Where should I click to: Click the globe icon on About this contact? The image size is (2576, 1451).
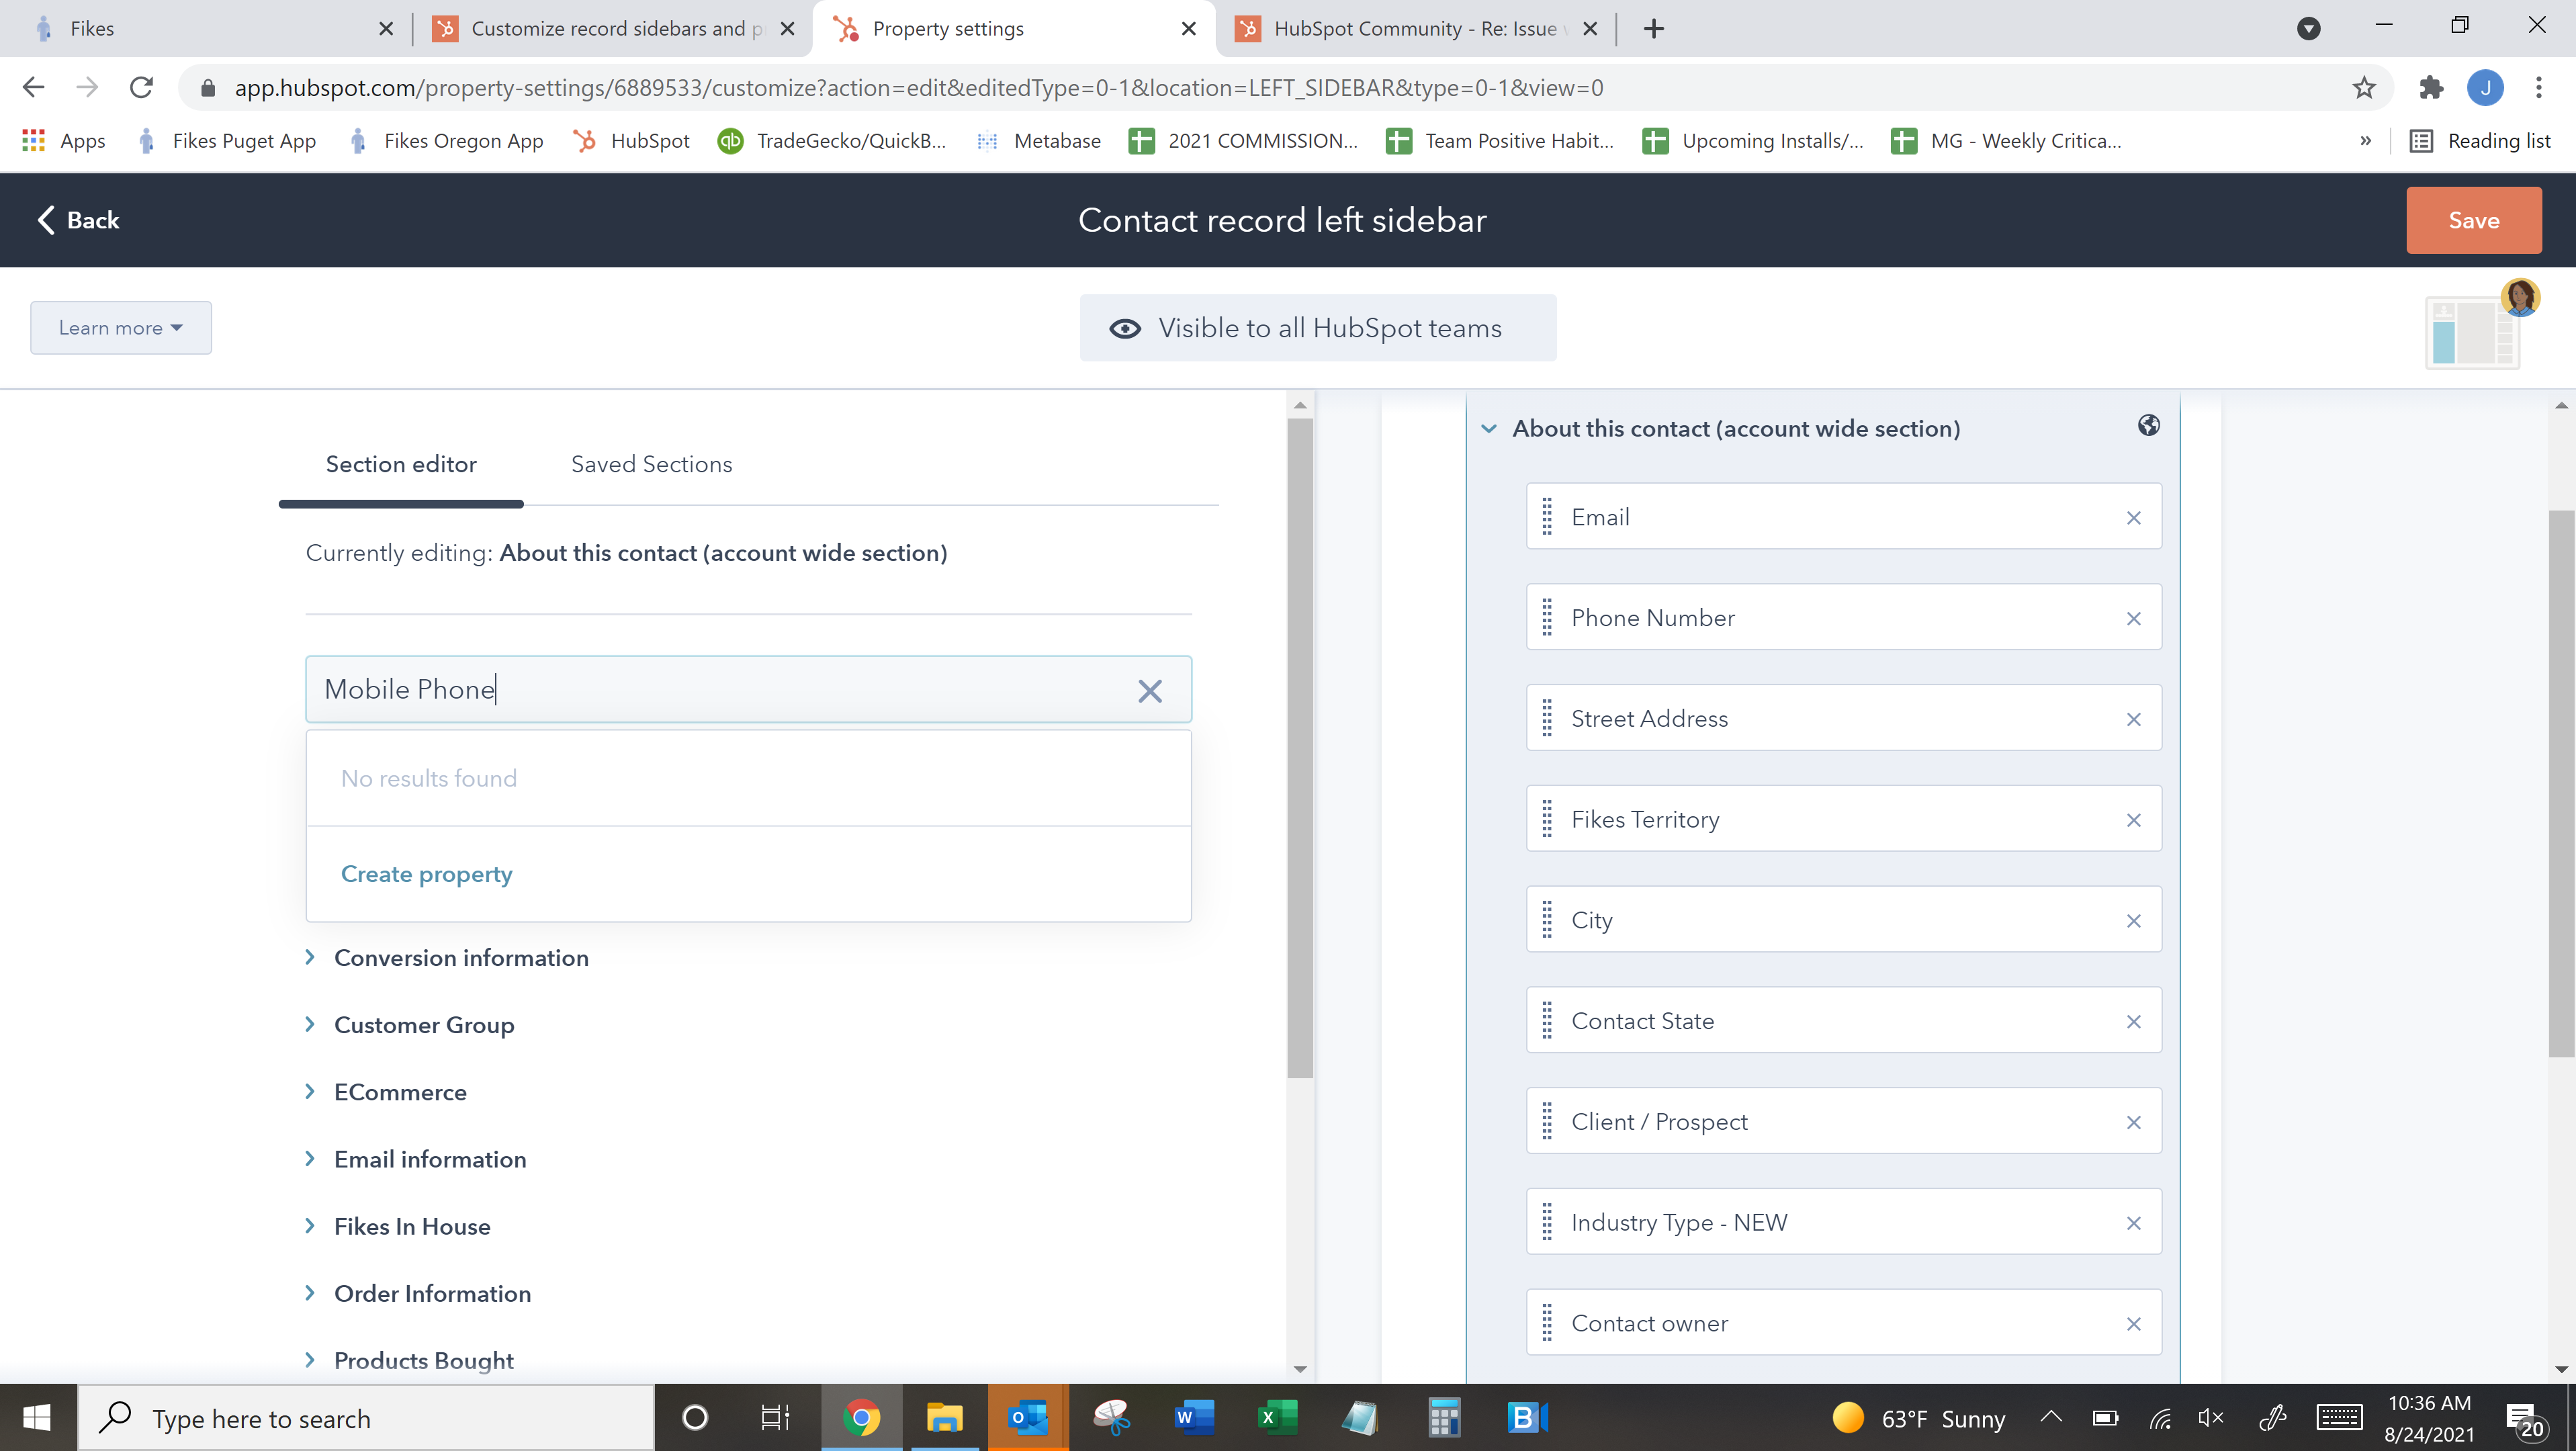tap(2148, 425)
